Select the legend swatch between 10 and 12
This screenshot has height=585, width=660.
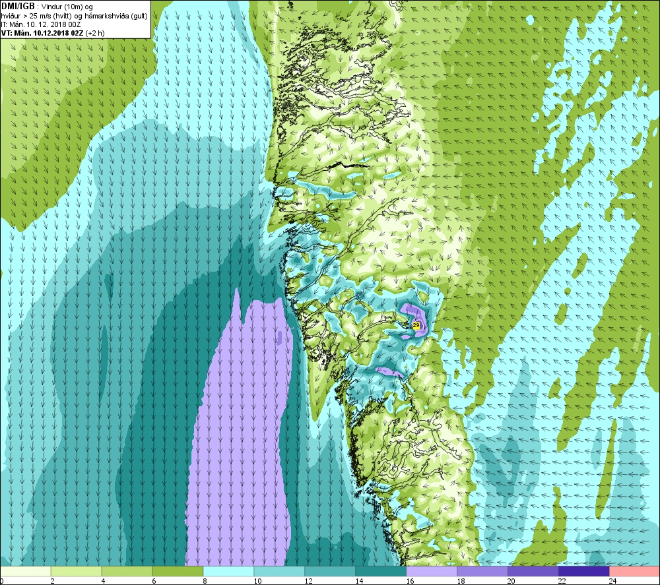coord(279,571)
